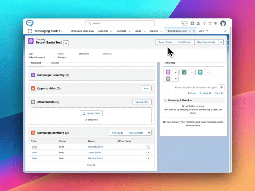Viewport: 255px width, 191px height.
Task: Open the activity timeline filter settings gear
Action: pyautogui.click(x=222, y=87)
